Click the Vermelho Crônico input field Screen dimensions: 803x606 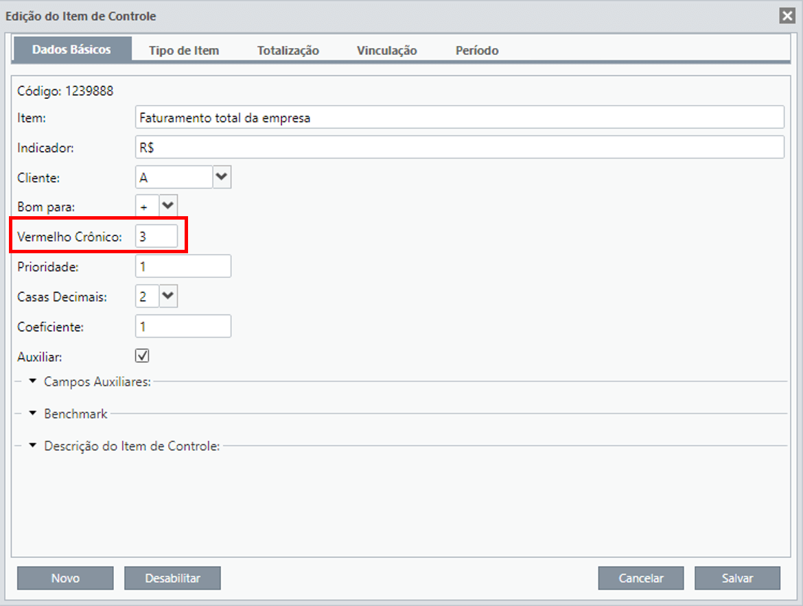click(156, 236)
